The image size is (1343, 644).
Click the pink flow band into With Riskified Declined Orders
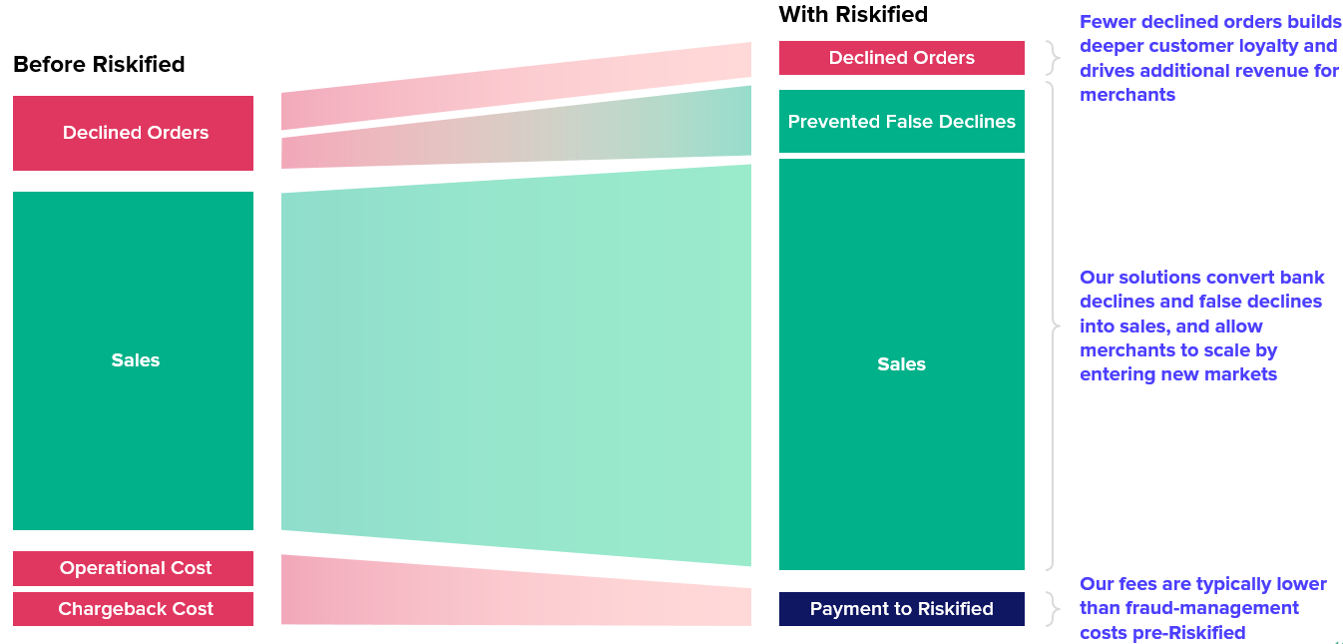point(515,86)
